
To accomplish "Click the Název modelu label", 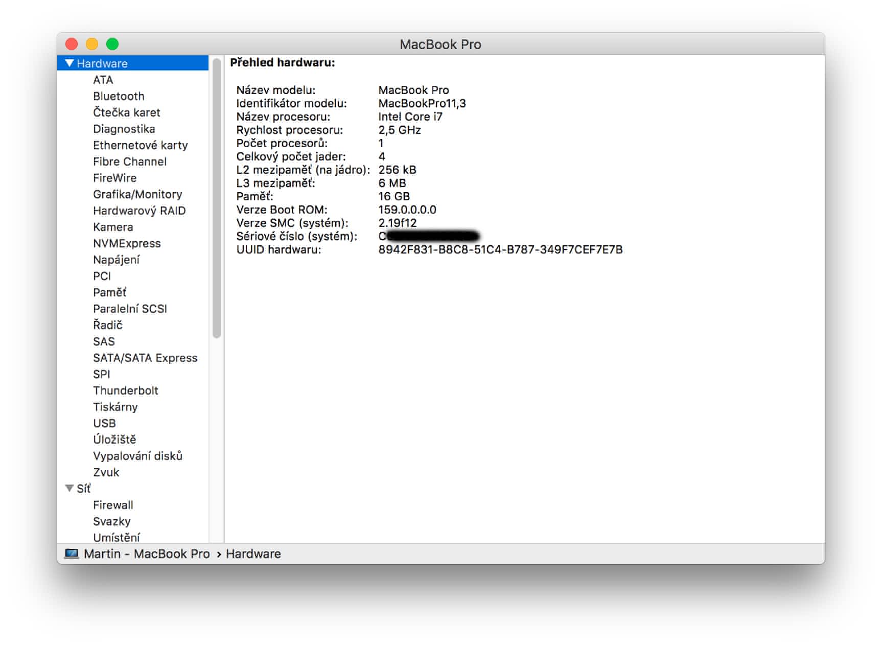I will pyautogui.click(x=276, y=90).
